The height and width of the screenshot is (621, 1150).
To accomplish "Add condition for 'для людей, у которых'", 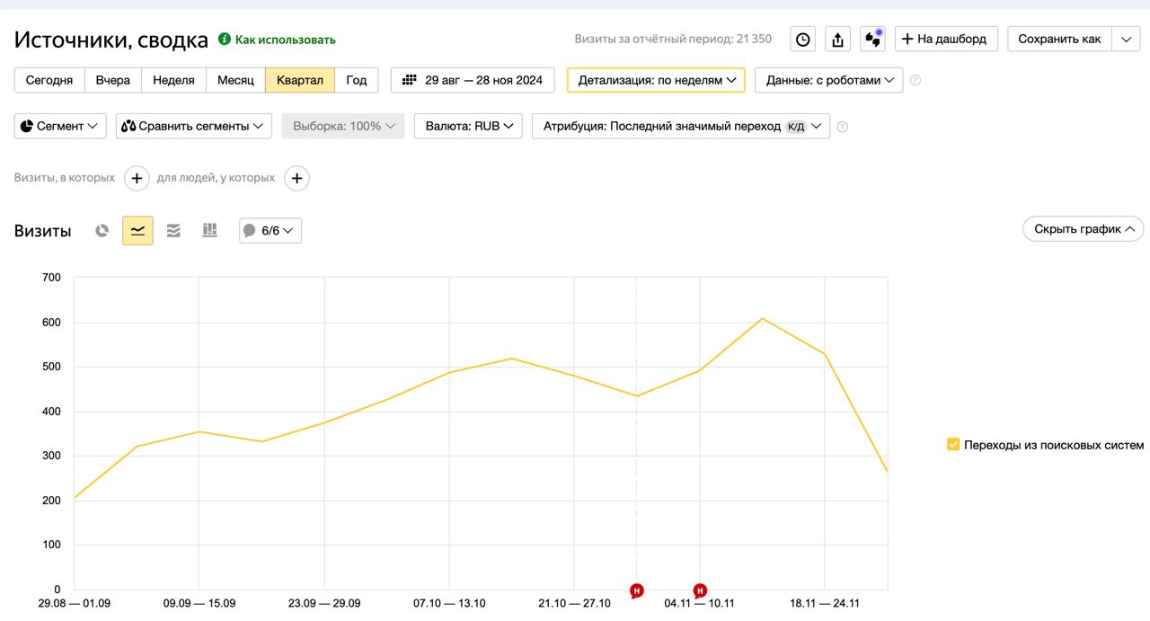I will (x=296, y=178).
